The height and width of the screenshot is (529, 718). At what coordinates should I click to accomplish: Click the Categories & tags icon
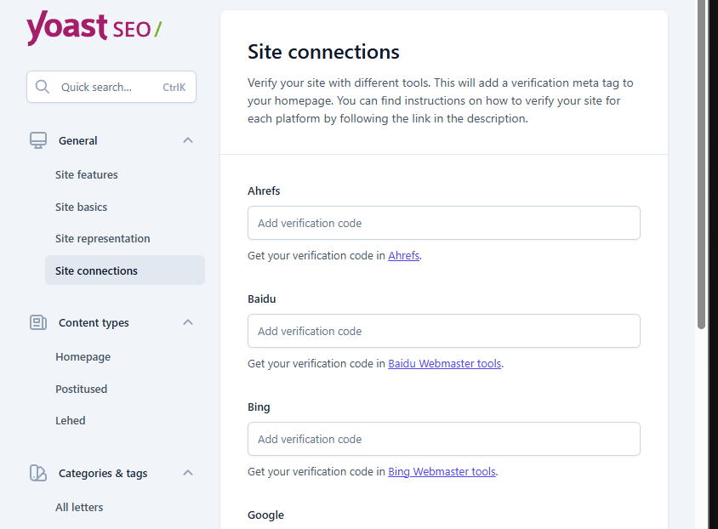tap(38, 473)
